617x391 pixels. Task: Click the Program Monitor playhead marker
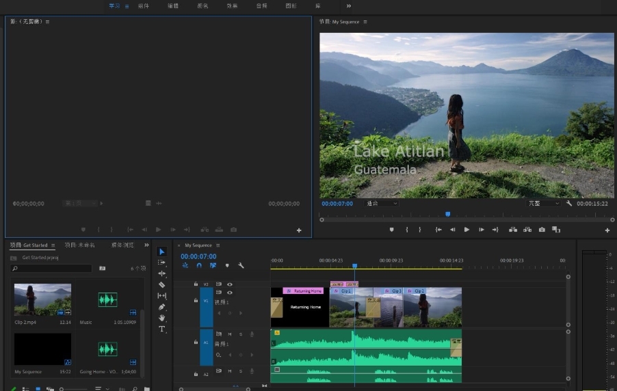pos(447,214)
